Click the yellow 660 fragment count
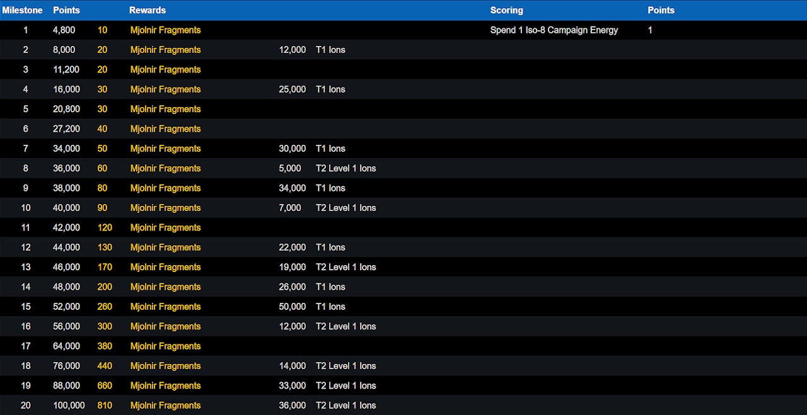Viewport: 807px width, 415px height. pos(105,385)
